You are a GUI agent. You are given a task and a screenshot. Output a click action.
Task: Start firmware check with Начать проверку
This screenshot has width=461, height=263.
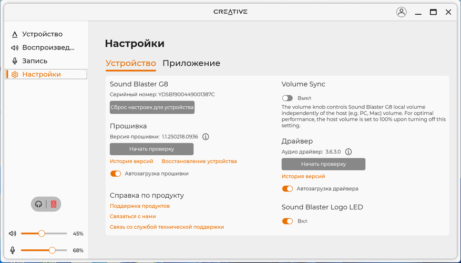[152, 149]
